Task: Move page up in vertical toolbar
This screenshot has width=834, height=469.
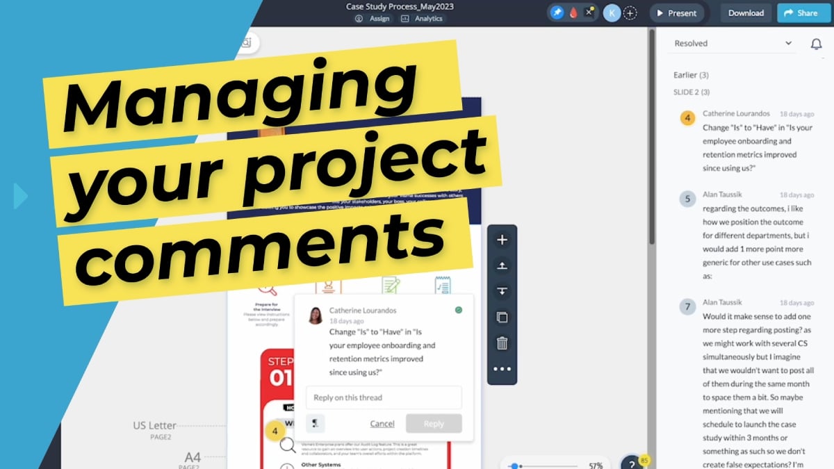Action: [502, 265]
